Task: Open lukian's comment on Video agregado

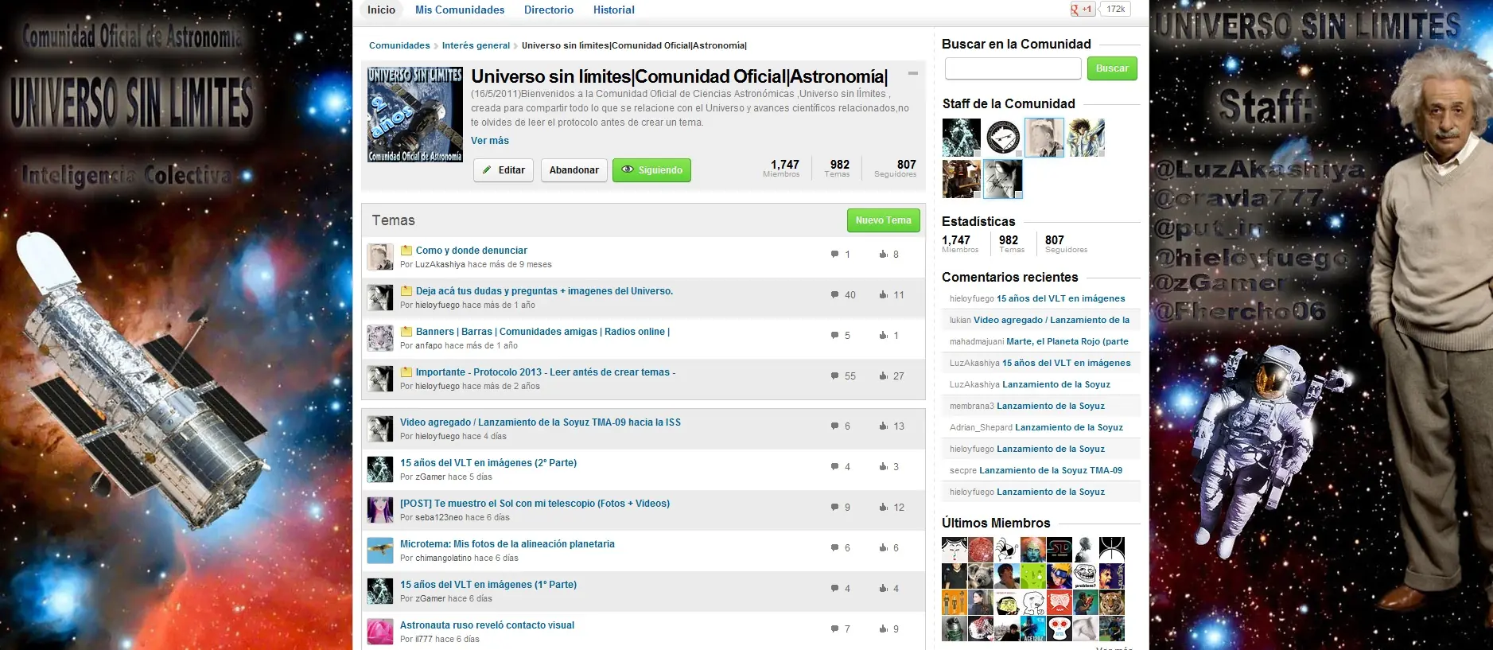Action: pos(1052,321)
